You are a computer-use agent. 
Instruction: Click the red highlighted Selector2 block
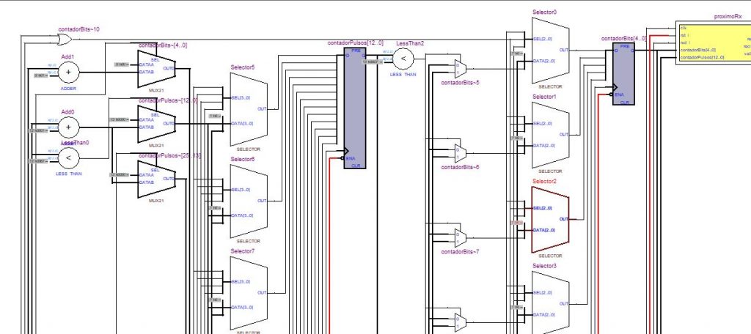(x=551, y=218)
